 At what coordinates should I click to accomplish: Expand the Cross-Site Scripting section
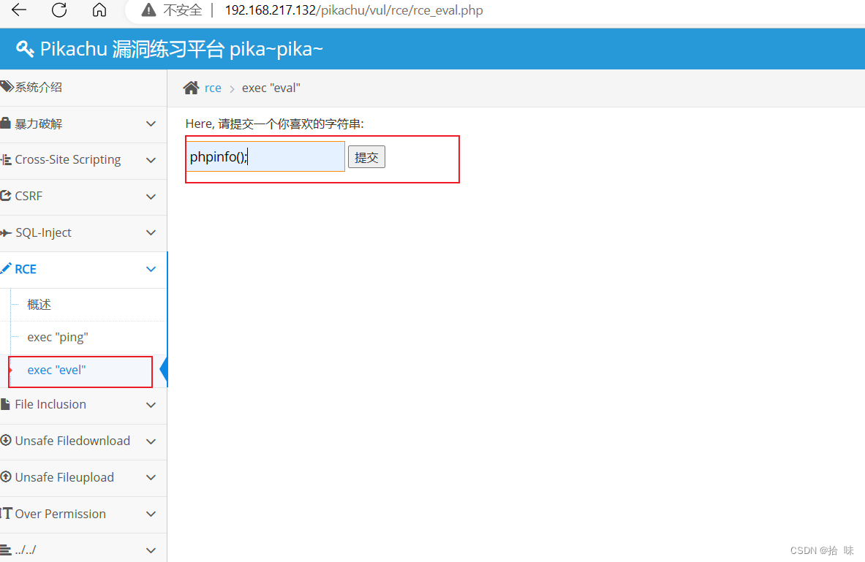click(x=151, y=159)
